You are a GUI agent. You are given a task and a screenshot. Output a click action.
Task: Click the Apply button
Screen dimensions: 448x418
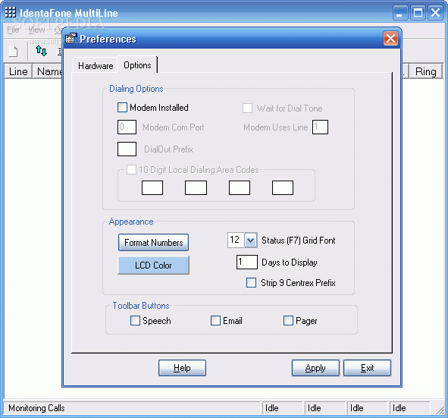[x=315, y=368]
